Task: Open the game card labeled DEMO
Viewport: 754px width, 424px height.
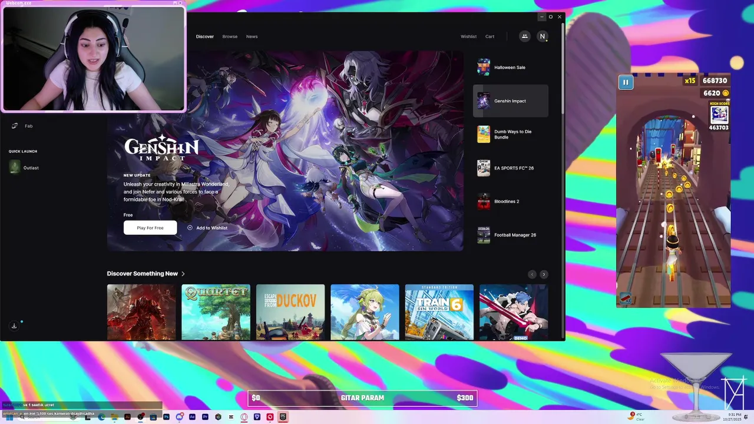Action: pyautogui.click(x=514, y=312)
